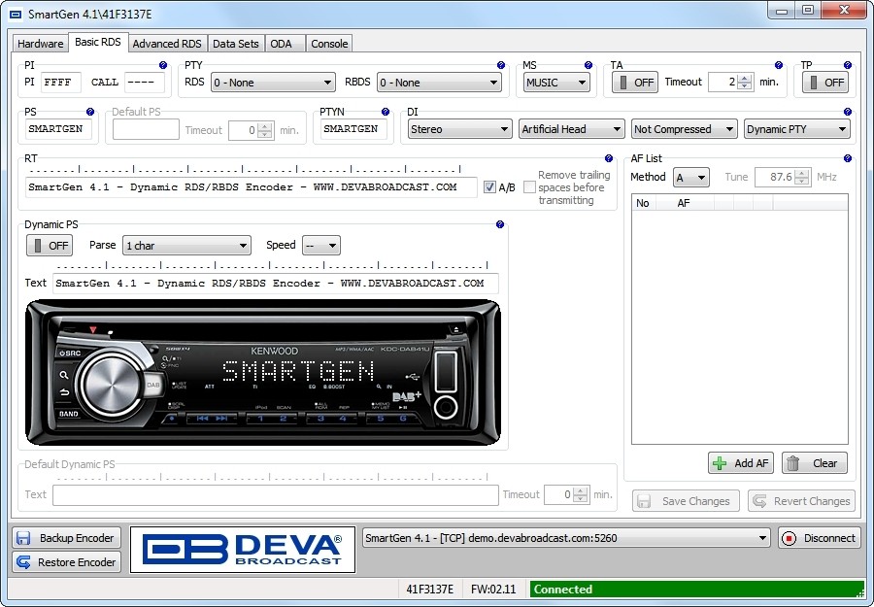Open the PS section help icon

[x=90, y=112]
